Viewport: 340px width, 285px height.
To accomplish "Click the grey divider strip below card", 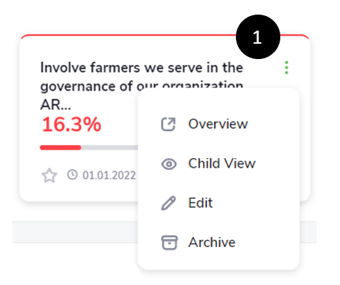I will pyautogui.click(x=75, y=232).
